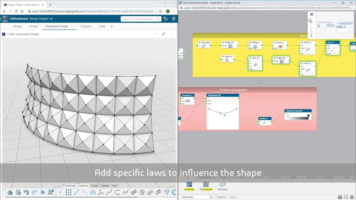The width and height of the screenshot is (356, 200).
Task: Collapse the bottom CATIA toolbar with chevron
Action: (4, 190)
